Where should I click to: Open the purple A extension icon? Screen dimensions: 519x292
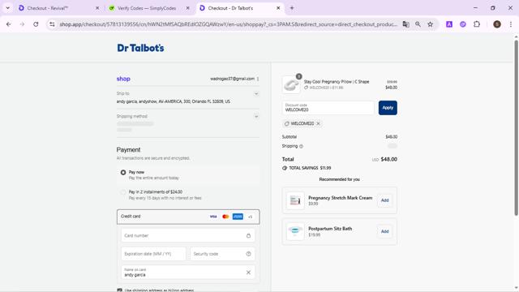pyautogui.click(x=449, y=24)
